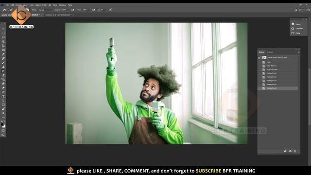Create new snapshot camera icon
The width and height of the screenshot is (311, 175).
tap(290, 151)
